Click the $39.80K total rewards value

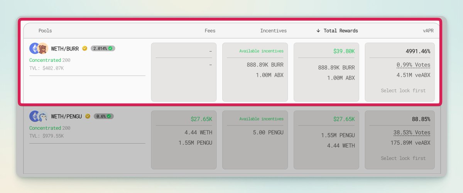343,51
